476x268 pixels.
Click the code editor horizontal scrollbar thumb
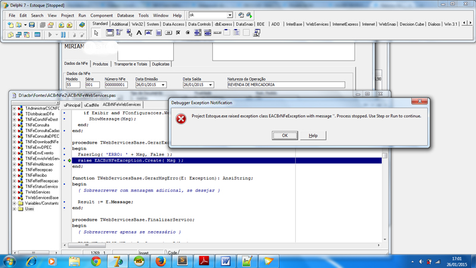[87, 245]
